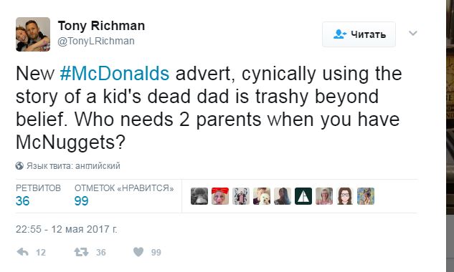Click the red hat liker avatar
Image resolution: width=454 pixels, height=272 pixels.
[x=220, y=196]
